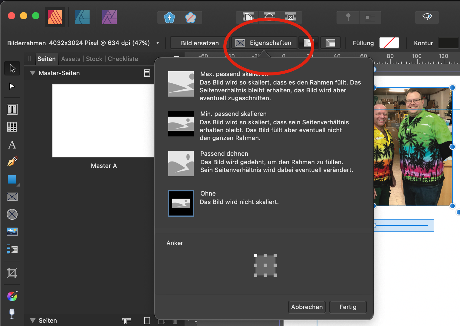Choose 'Passend dehnen' scaling option

pyautogui.click(x=181, y=164)
